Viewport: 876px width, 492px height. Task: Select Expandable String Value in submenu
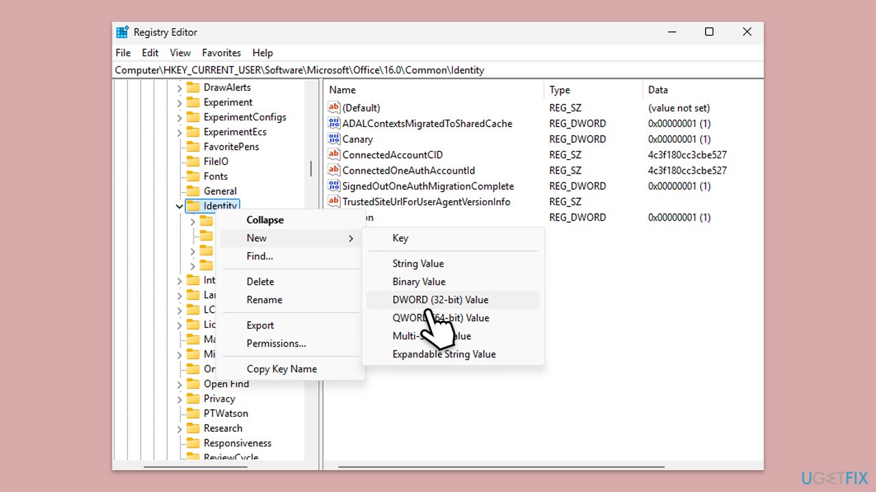[x=453, y=354]
